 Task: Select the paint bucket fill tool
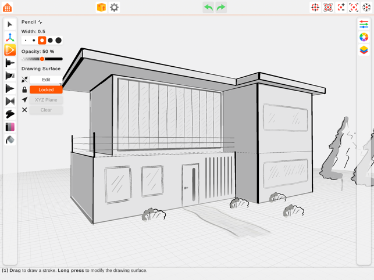(10, 140)
